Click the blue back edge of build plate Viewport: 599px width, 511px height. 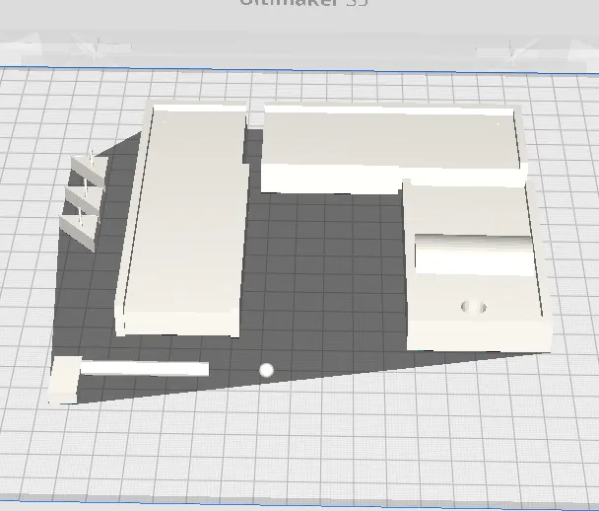[299, 70]
